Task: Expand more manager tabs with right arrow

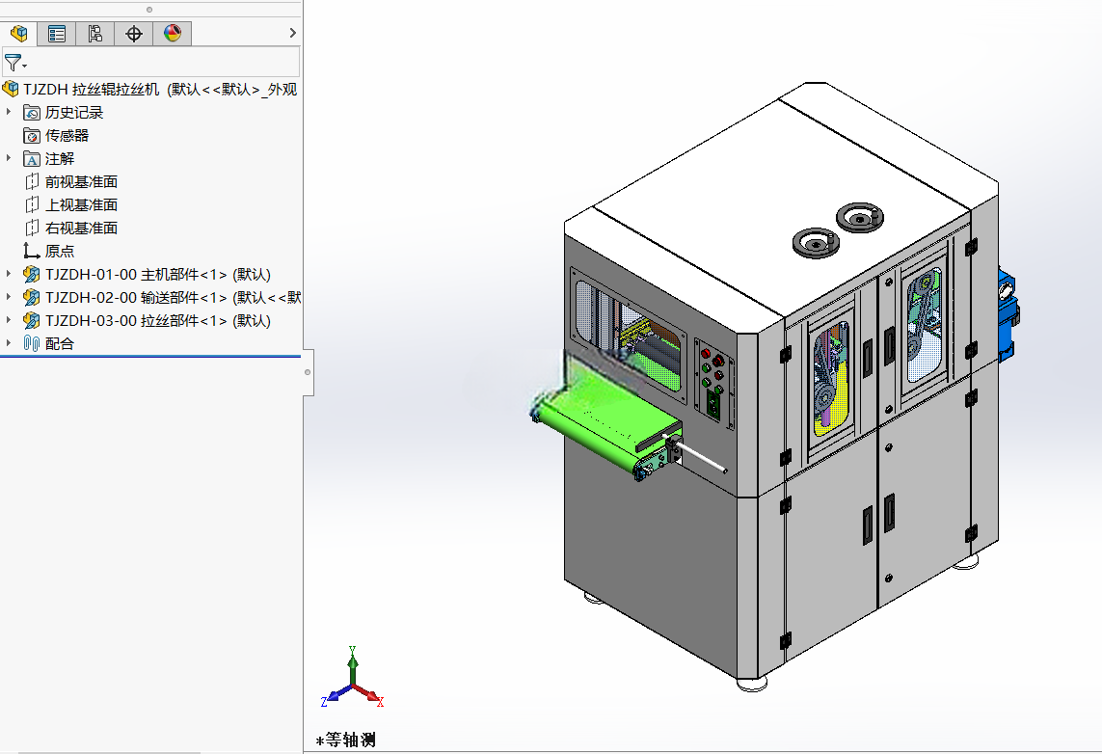Action: point(293,33)
